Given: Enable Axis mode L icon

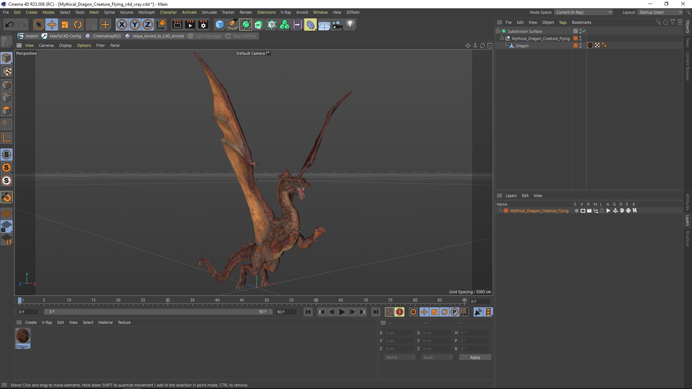Looking at the screenshot, I should (6, 138).
